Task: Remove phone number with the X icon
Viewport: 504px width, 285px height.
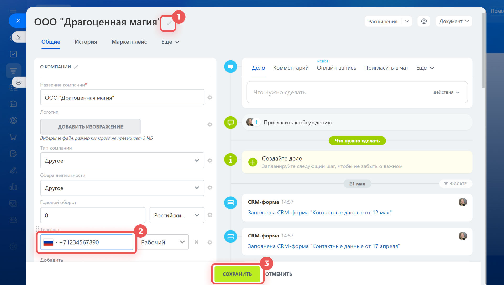Action: pos(196,242)
